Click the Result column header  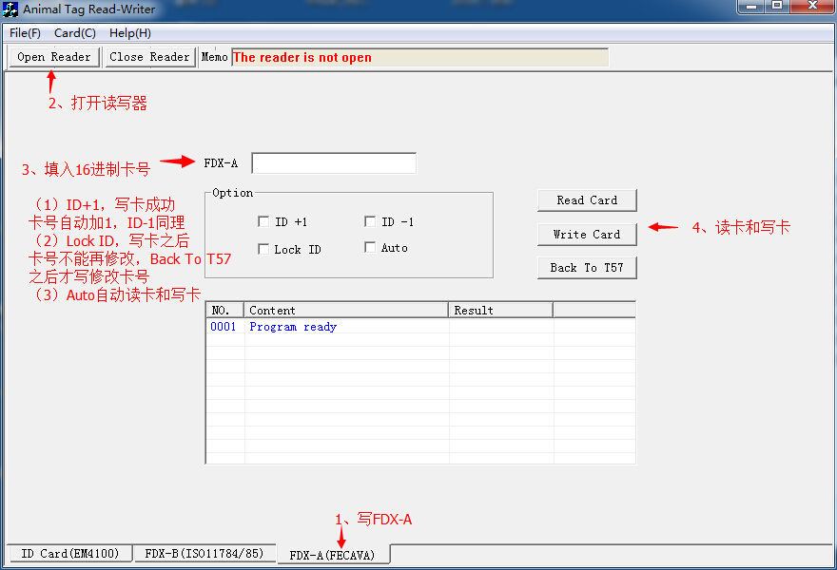(x=500, y=311)
